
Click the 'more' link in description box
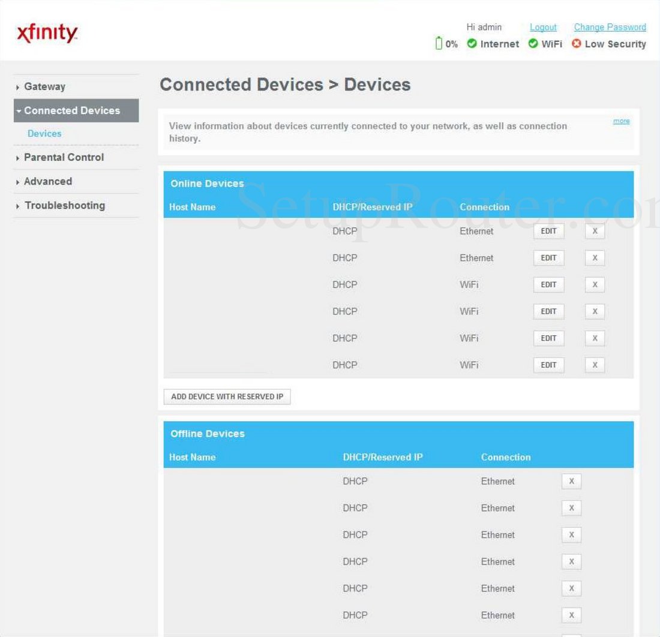coord(621,121)
